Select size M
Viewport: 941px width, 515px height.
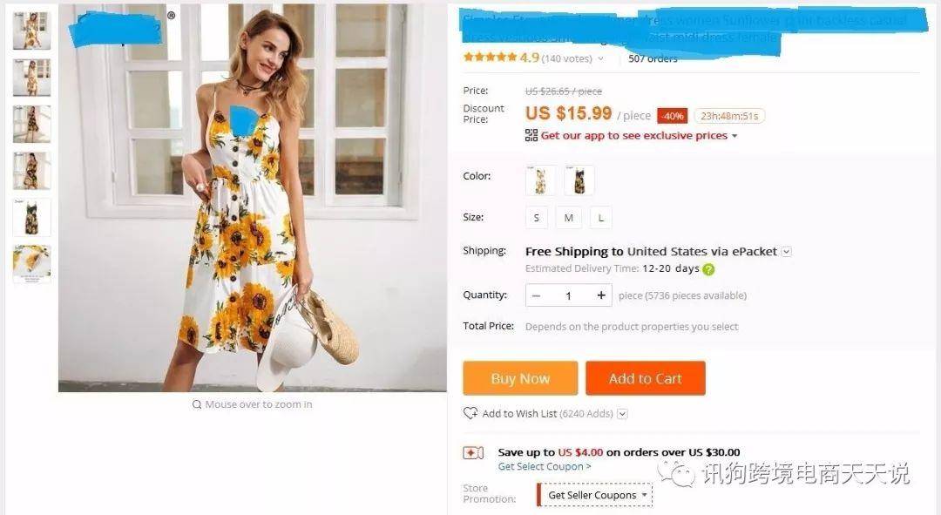(x=569, y=218)
